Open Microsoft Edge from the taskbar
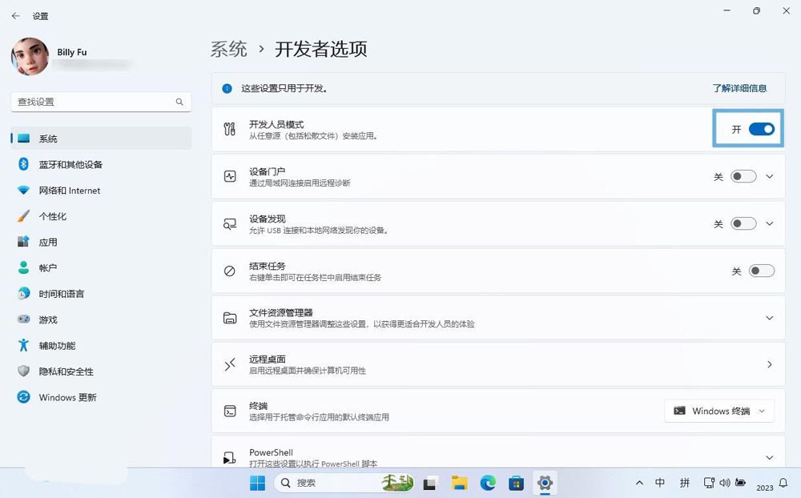 coord(488,483)
